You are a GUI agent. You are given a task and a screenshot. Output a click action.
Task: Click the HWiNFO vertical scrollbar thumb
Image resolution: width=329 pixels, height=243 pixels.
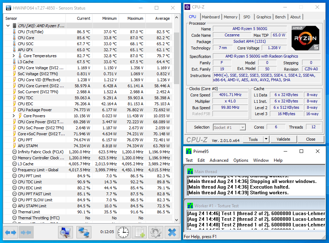176,58
